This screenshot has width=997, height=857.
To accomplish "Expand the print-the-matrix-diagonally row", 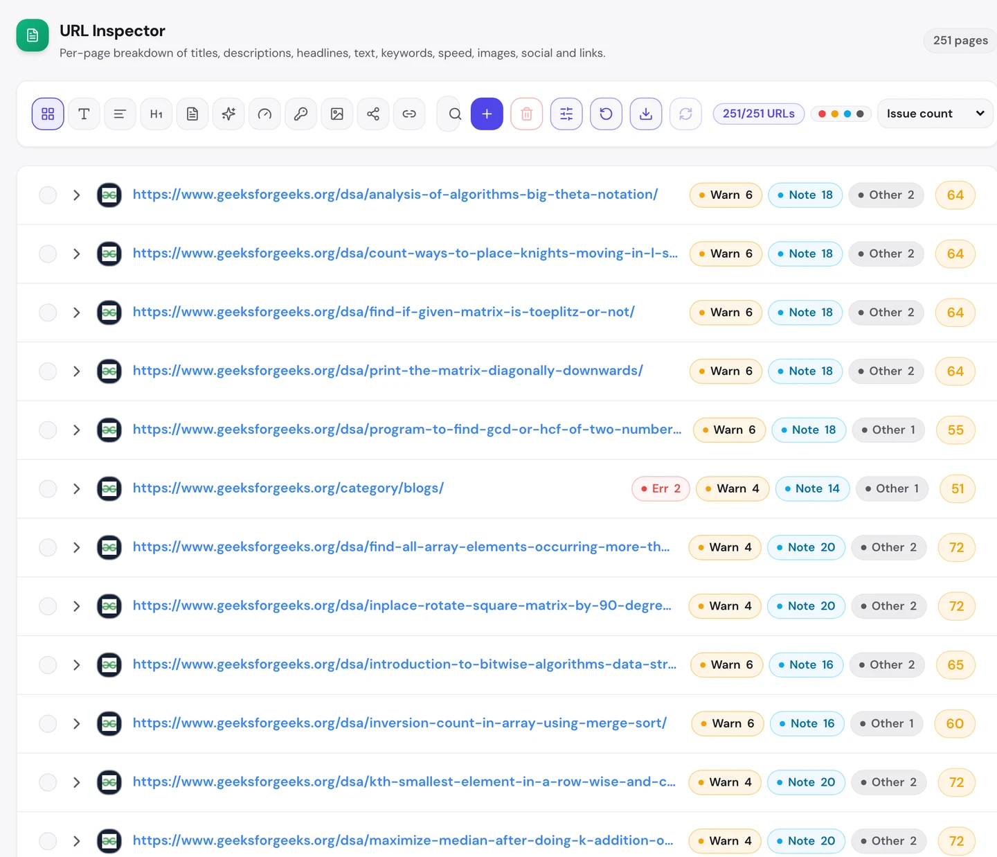I will coord(77,371).
